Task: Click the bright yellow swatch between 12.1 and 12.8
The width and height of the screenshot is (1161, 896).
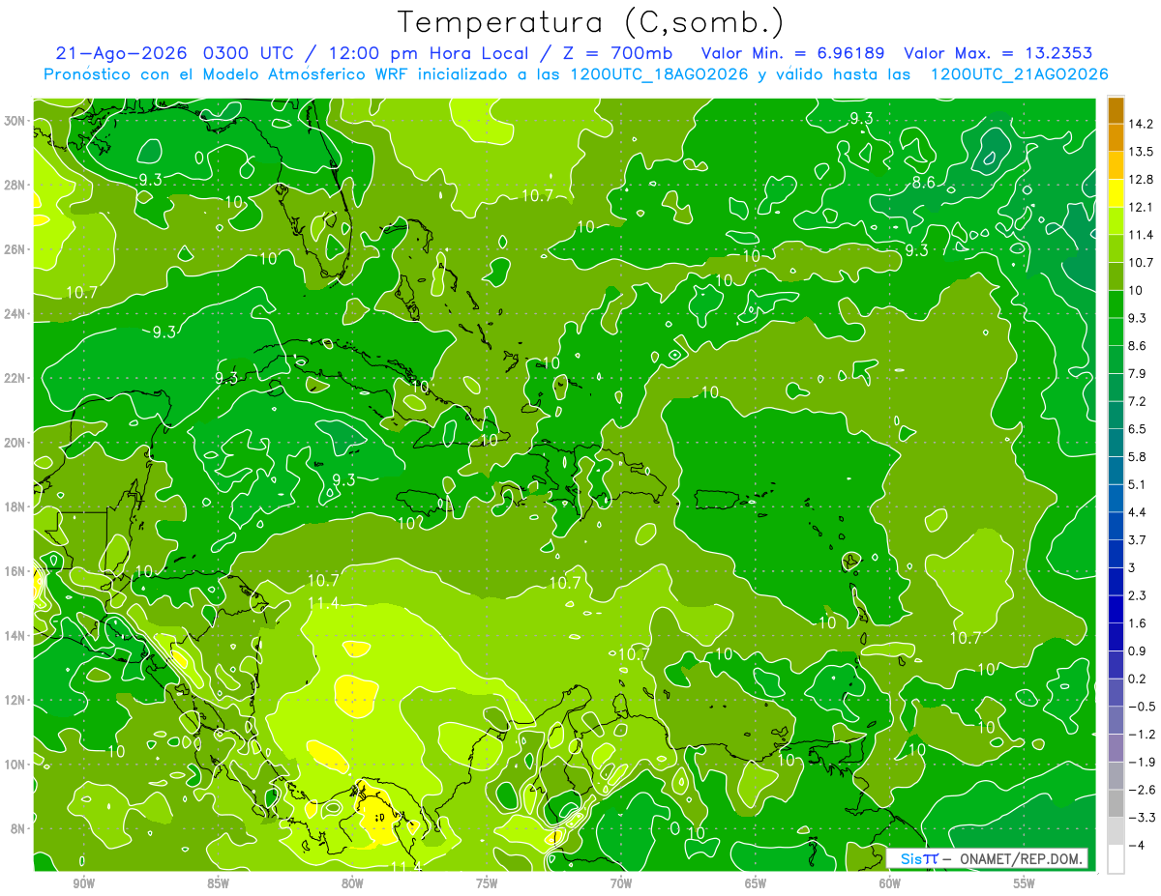Action: point(1116,193)
